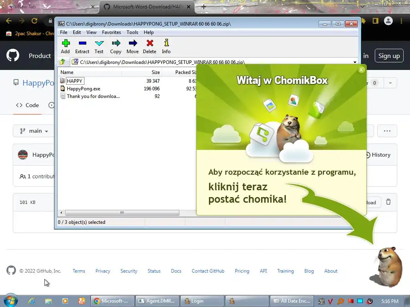
Task: Open Windows Explorer folder taskbar icon
Action: tap(48, 301)
